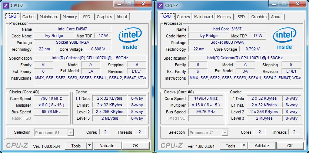Click the 22 nm technology value in left window
The width and height of the screenshot is (309, 153).
click(44, 49)
